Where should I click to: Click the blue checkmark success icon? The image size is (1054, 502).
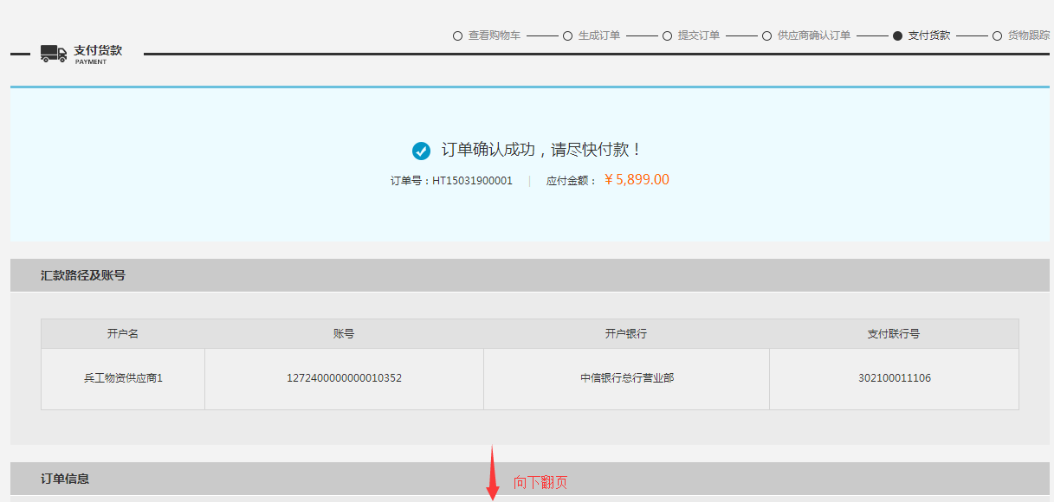421,151
